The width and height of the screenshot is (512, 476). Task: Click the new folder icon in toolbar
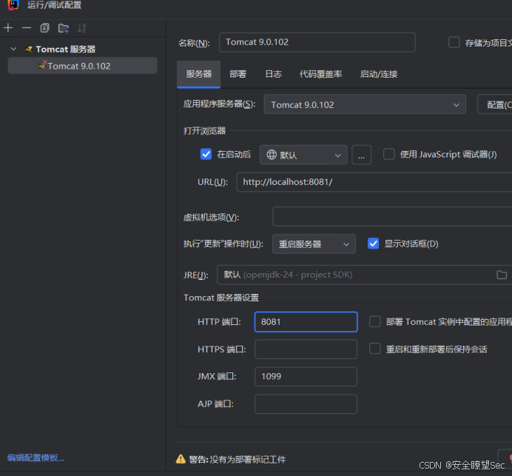coord(64,28)
